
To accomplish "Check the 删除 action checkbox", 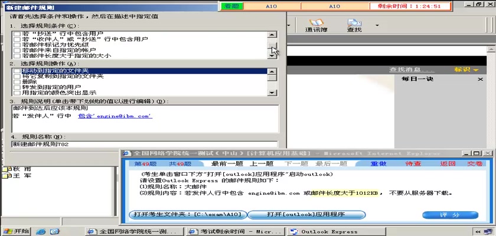I will coord(17,82).
